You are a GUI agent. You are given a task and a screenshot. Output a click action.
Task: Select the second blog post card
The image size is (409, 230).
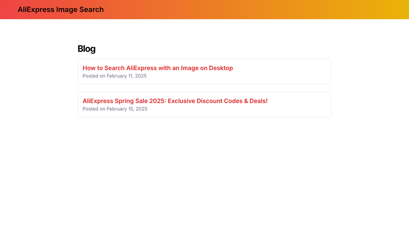pyautogui.click(x=204, y=104)
